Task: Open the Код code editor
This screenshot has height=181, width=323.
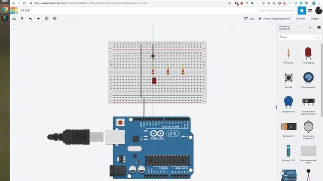Action: pyautogui.click(x=249, y=19)
